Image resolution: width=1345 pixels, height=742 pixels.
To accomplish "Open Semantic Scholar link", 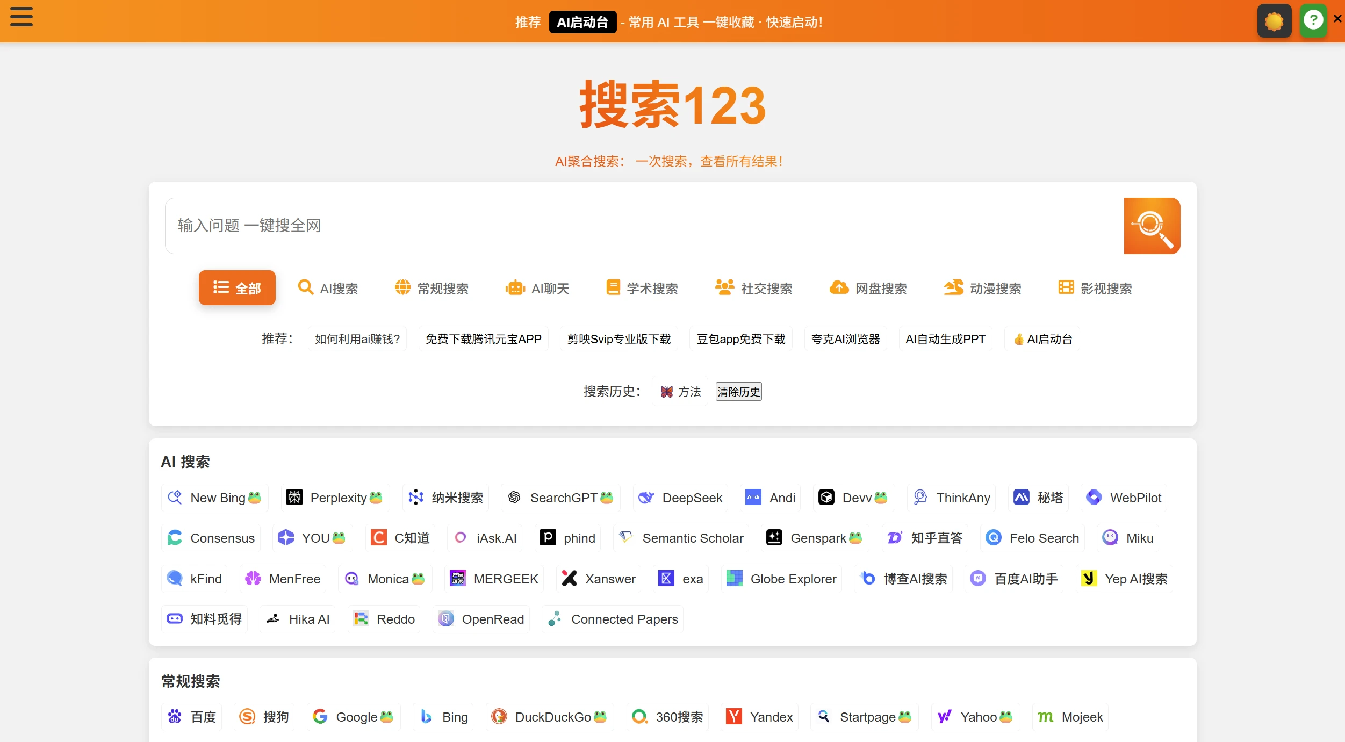I will point(681,538).
